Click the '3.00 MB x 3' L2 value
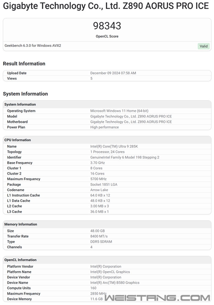The image size is (214, 305). coord(100,206)
